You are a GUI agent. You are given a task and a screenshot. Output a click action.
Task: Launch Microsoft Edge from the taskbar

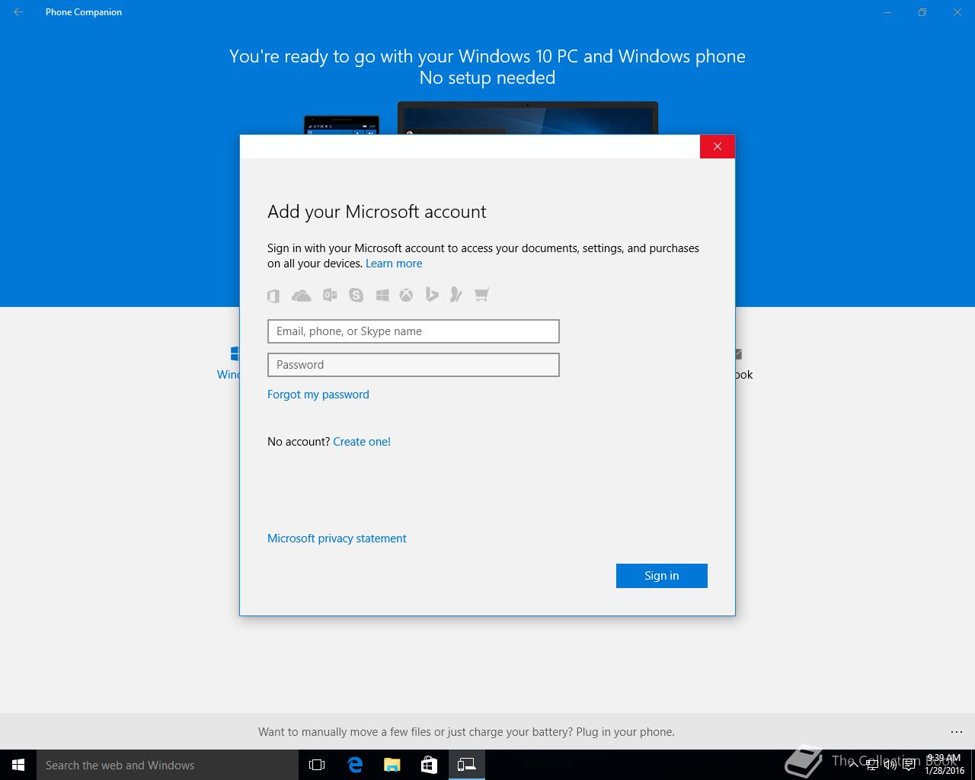[355, 765]
